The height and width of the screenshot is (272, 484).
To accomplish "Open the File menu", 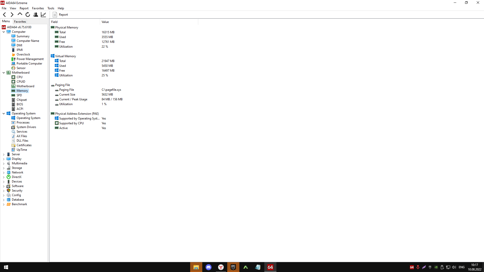I will 4,8.
